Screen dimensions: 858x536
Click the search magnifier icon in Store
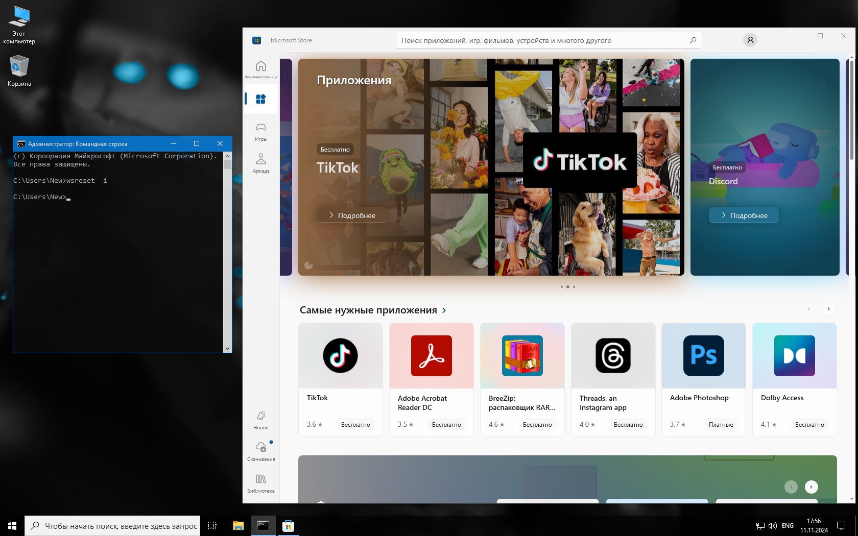coord(693,40)
